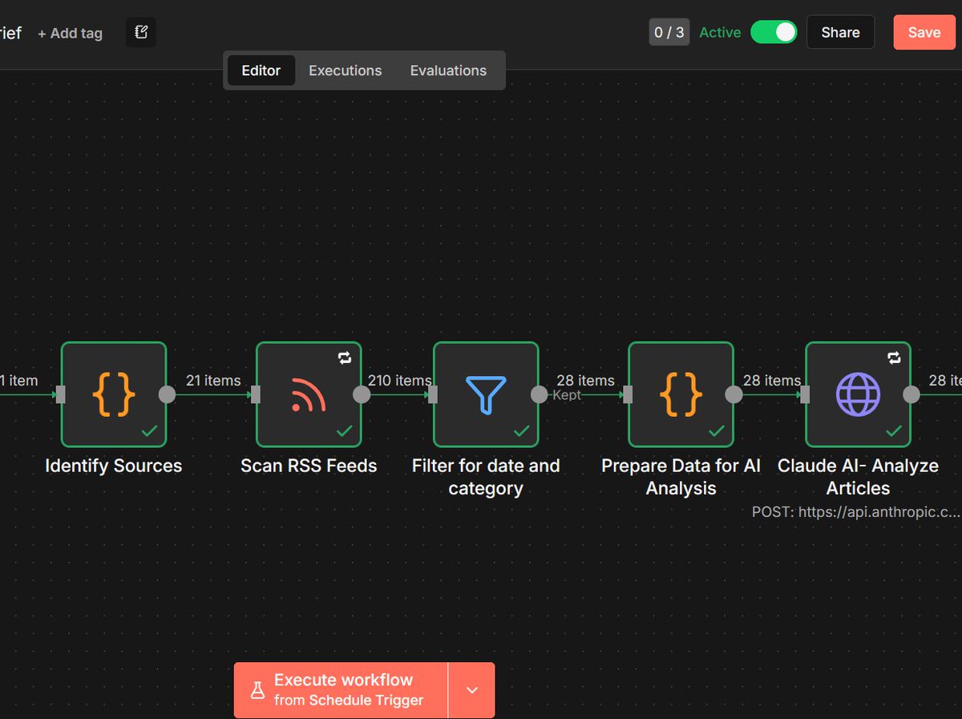Click the Filter for date and category label

pos(486,477)
